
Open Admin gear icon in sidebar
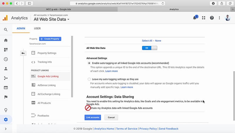pyautogui.click(x=6, y=120)
